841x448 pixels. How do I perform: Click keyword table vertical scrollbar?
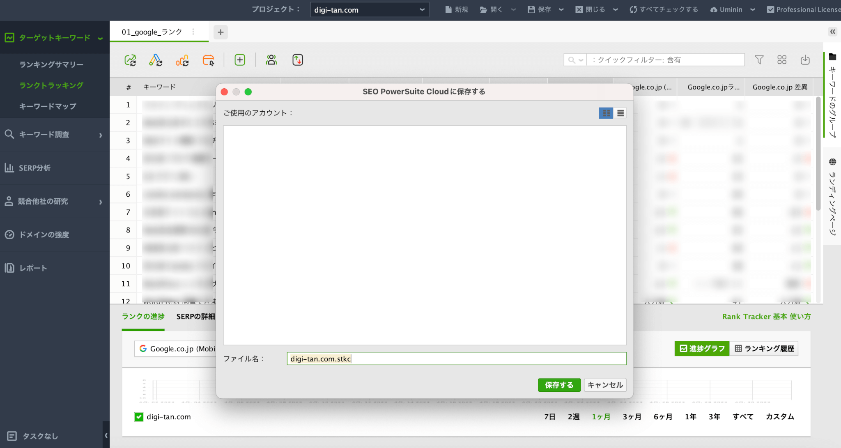(818, 154)
